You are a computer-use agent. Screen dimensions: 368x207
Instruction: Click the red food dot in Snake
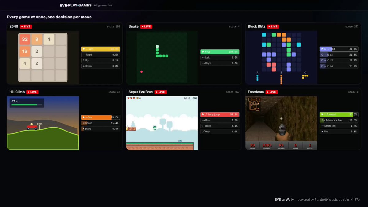click(141, 72)
